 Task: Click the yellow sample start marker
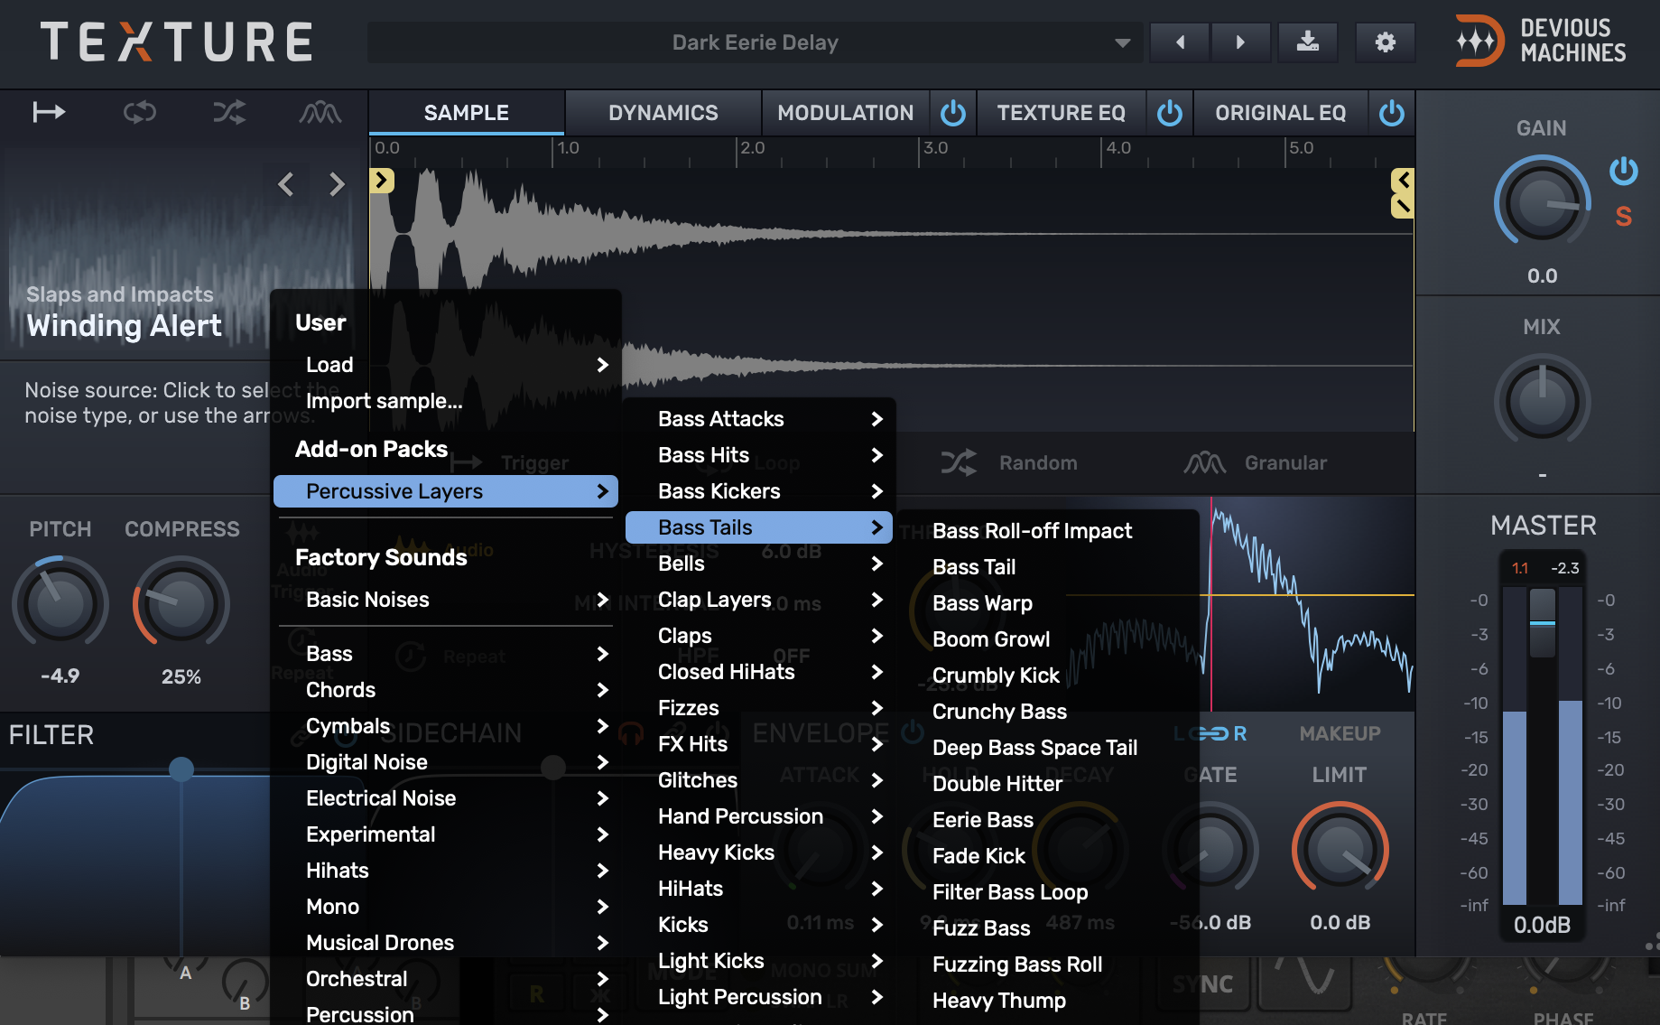(382, 181)
